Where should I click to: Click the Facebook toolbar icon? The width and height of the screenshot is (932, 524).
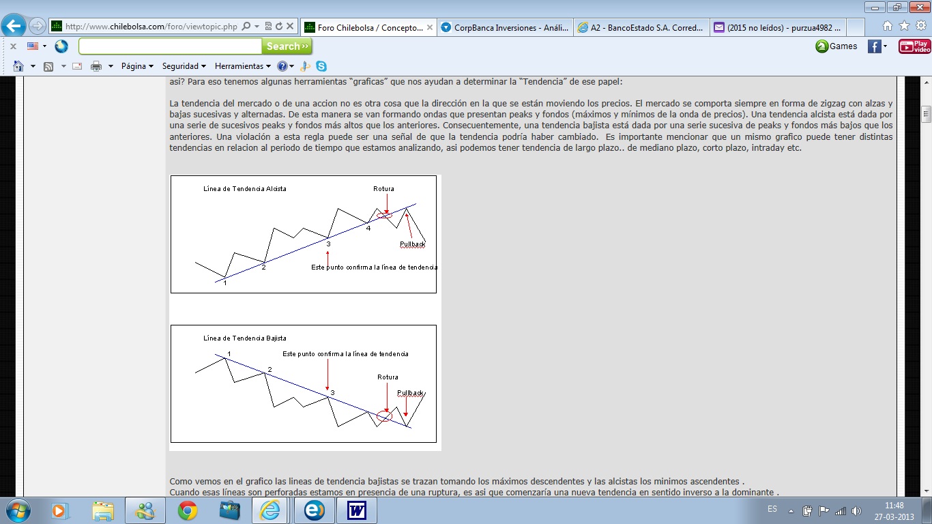pyautogui.click(x=874, y=46)
